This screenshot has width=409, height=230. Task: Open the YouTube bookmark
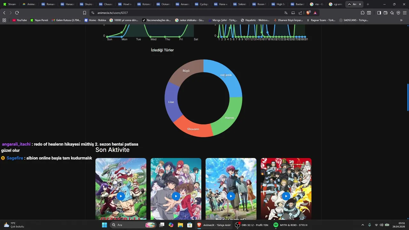pos(19,20)
